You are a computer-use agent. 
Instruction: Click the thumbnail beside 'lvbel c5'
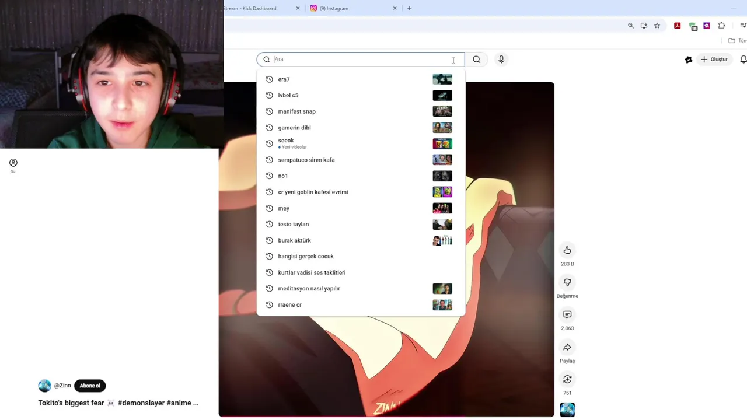point(442,95)
